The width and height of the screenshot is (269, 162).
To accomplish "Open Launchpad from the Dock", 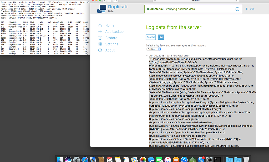I will [x=76, y=159].
